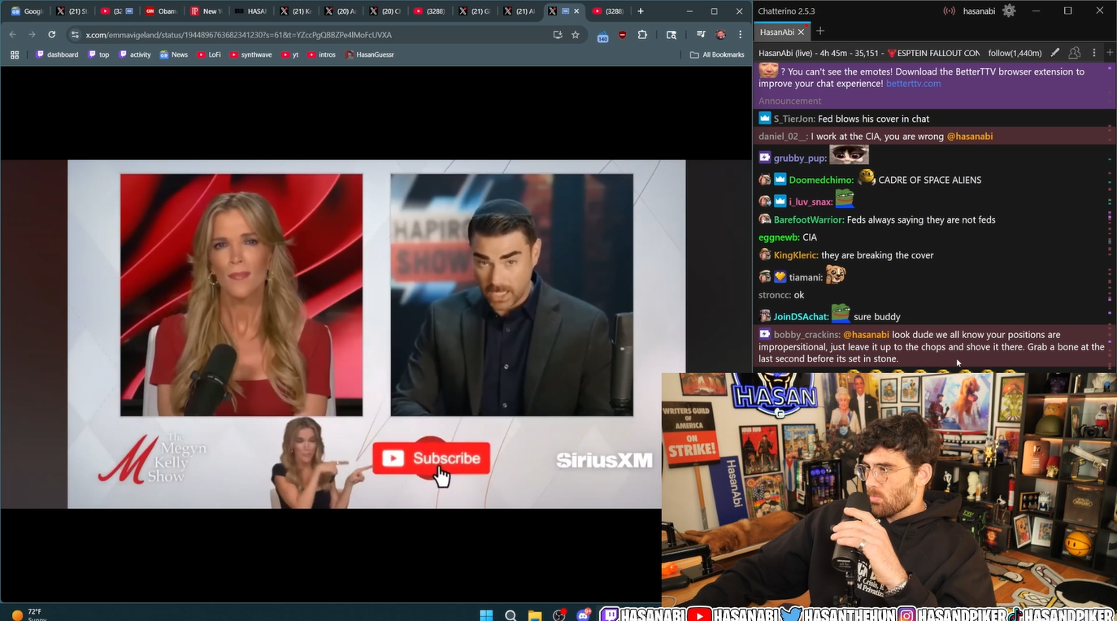Open the News bookmark
The width and height of the screenshot is (1117, 621).
pos(174,54)
